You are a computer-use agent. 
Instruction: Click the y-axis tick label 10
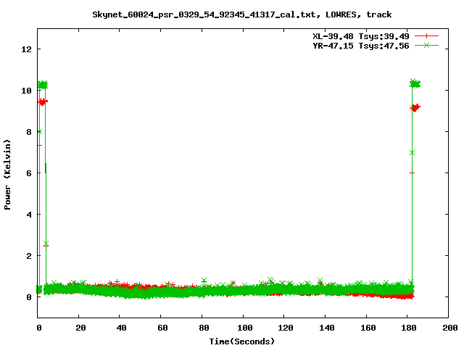26,91
